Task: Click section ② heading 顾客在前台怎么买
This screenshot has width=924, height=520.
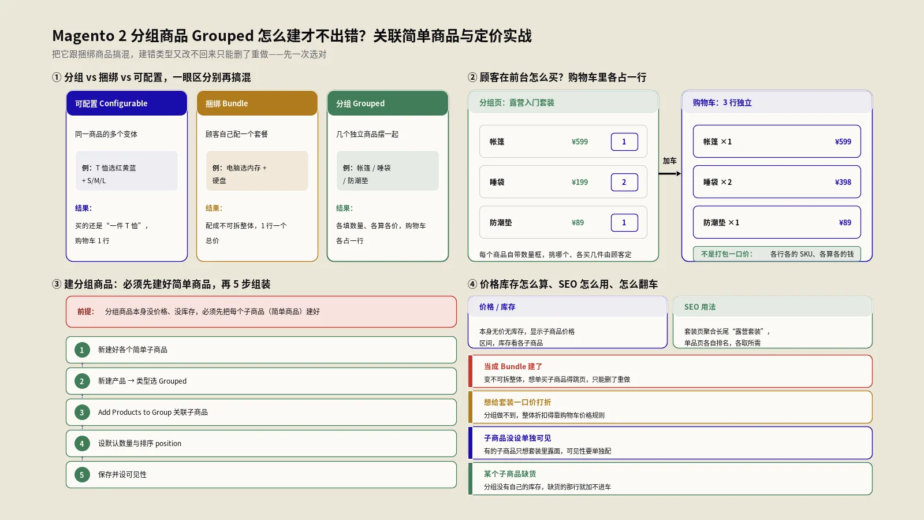Action: [557, 77]
